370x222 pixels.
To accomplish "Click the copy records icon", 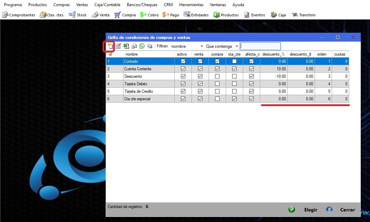I will [149, 46].
